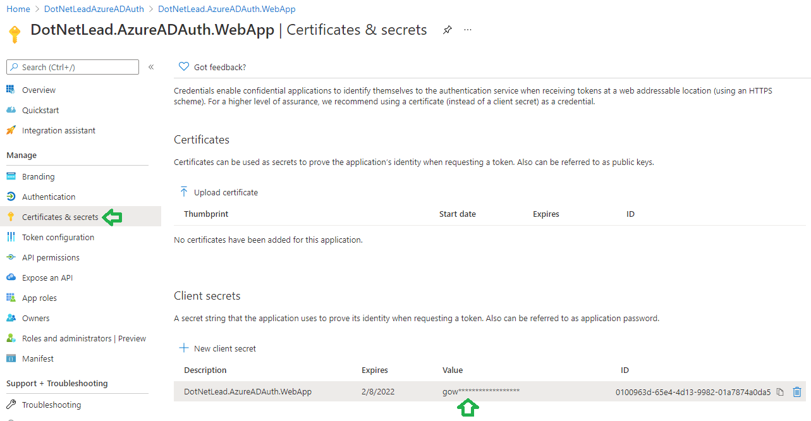Screen dimensions: 811x421
Task: Click the Home breadcrumb link
Action: click(18, 9)
